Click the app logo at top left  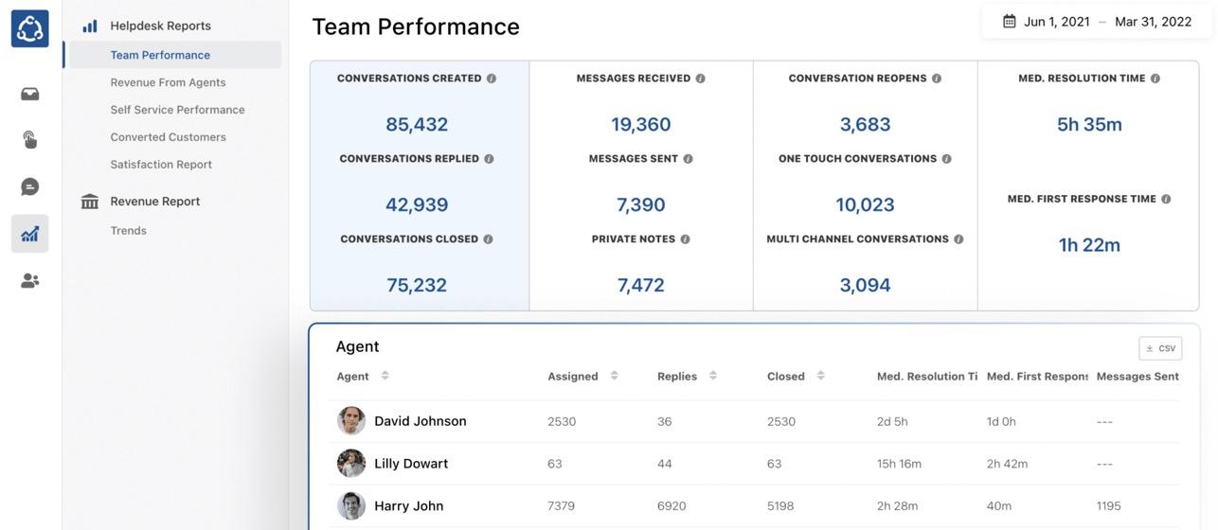(29, 28)
